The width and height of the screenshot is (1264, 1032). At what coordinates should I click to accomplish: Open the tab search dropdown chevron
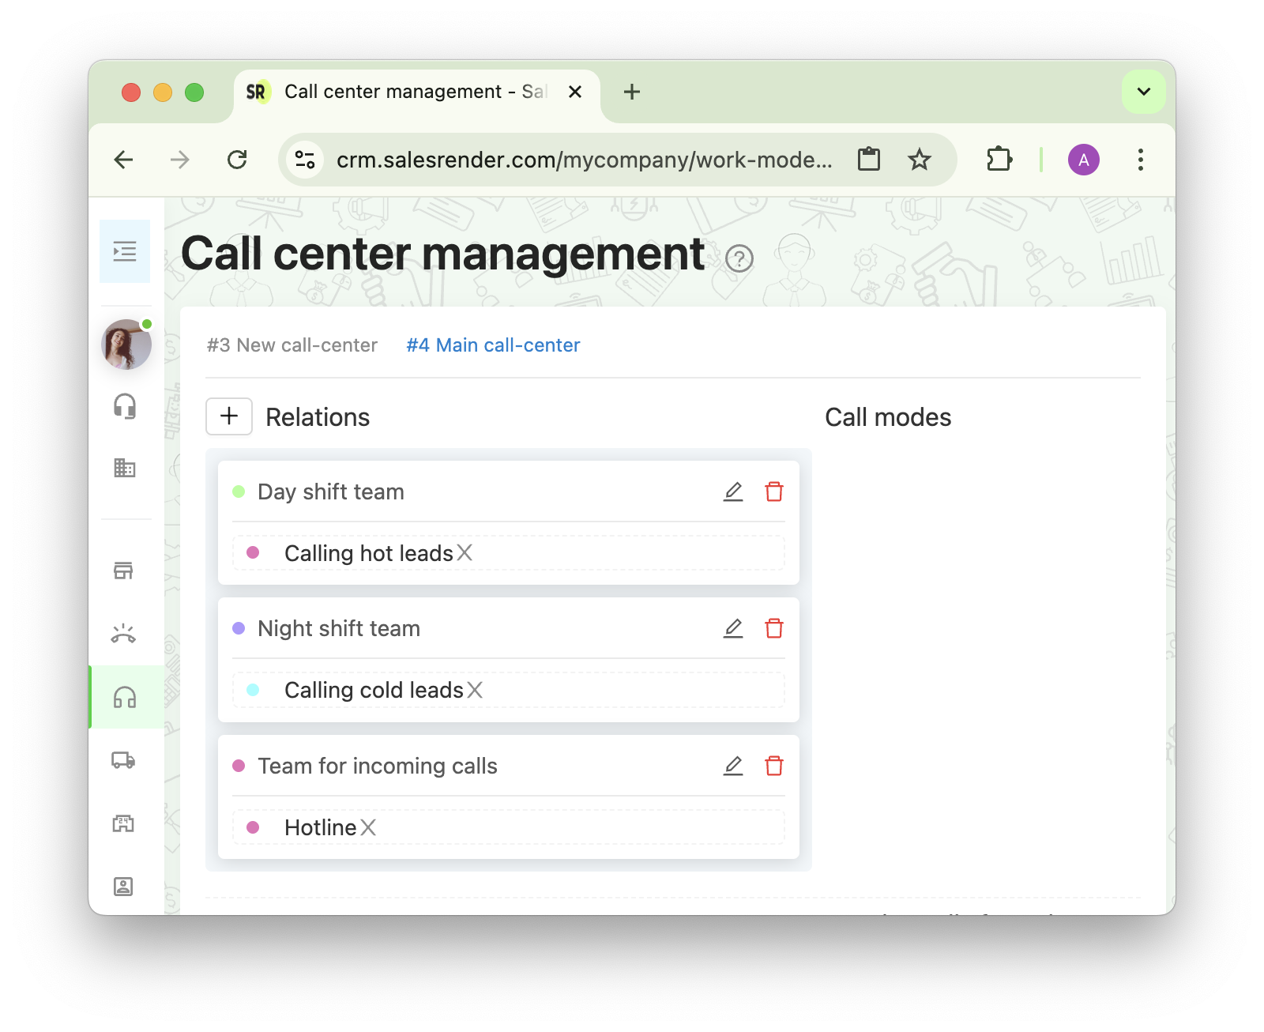pyautogui.click(x=1143, y=92)
